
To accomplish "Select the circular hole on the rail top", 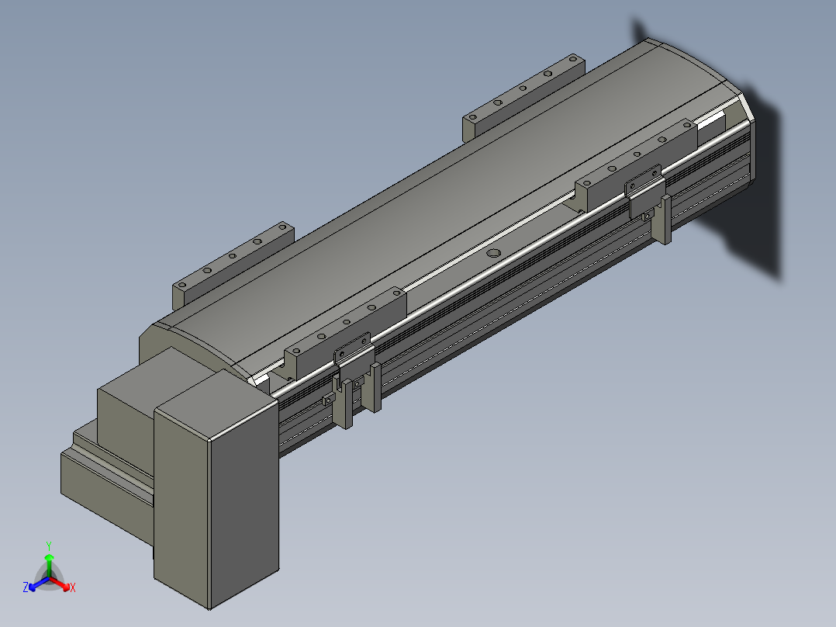I will (494, 252).
